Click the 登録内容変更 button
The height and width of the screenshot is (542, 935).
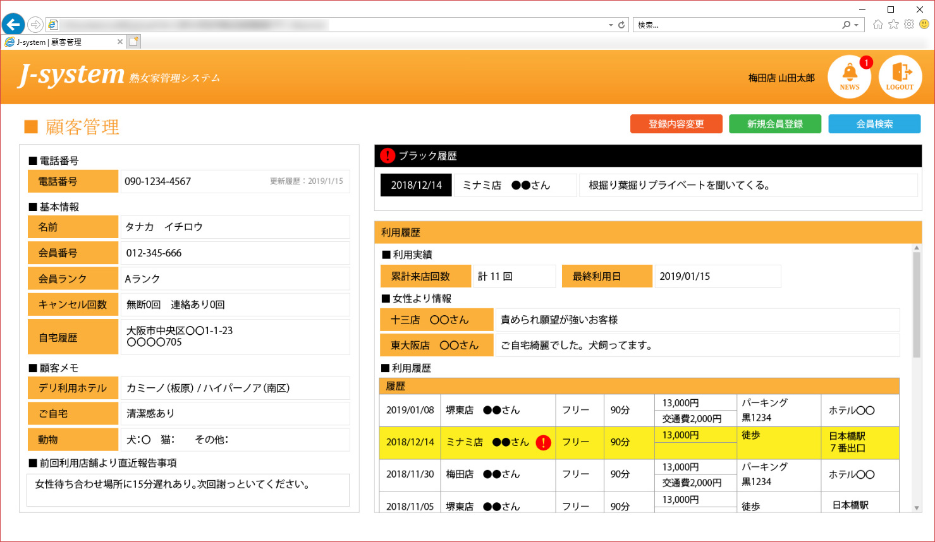point(676,124)
